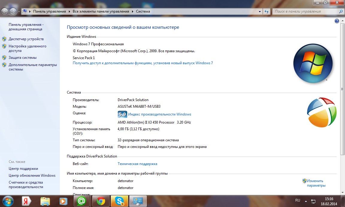Open 'Защита системы' link

(x=22, y=58)
